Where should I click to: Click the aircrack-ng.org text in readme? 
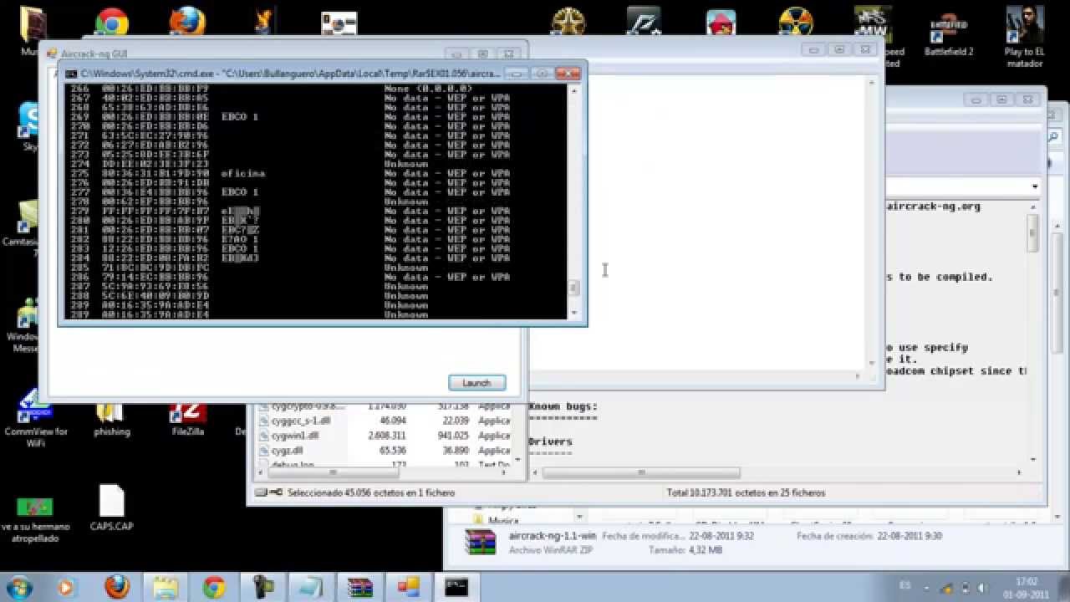(x=933, y=206)
